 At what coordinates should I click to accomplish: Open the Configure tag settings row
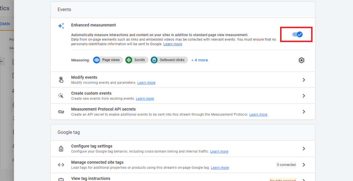183,149
